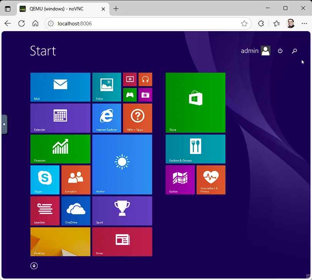Open browser extensions puzzle icon

point(261,23)
